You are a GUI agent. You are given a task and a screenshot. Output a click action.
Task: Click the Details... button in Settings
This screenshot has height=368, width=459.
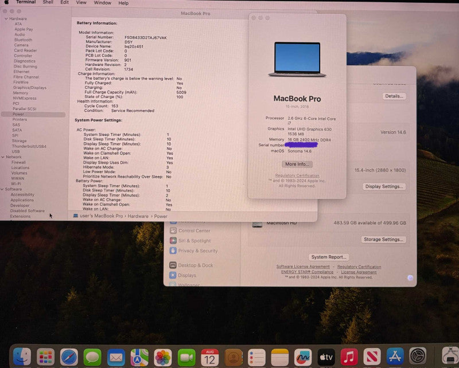pyautogui.click(x=394, y=96)
